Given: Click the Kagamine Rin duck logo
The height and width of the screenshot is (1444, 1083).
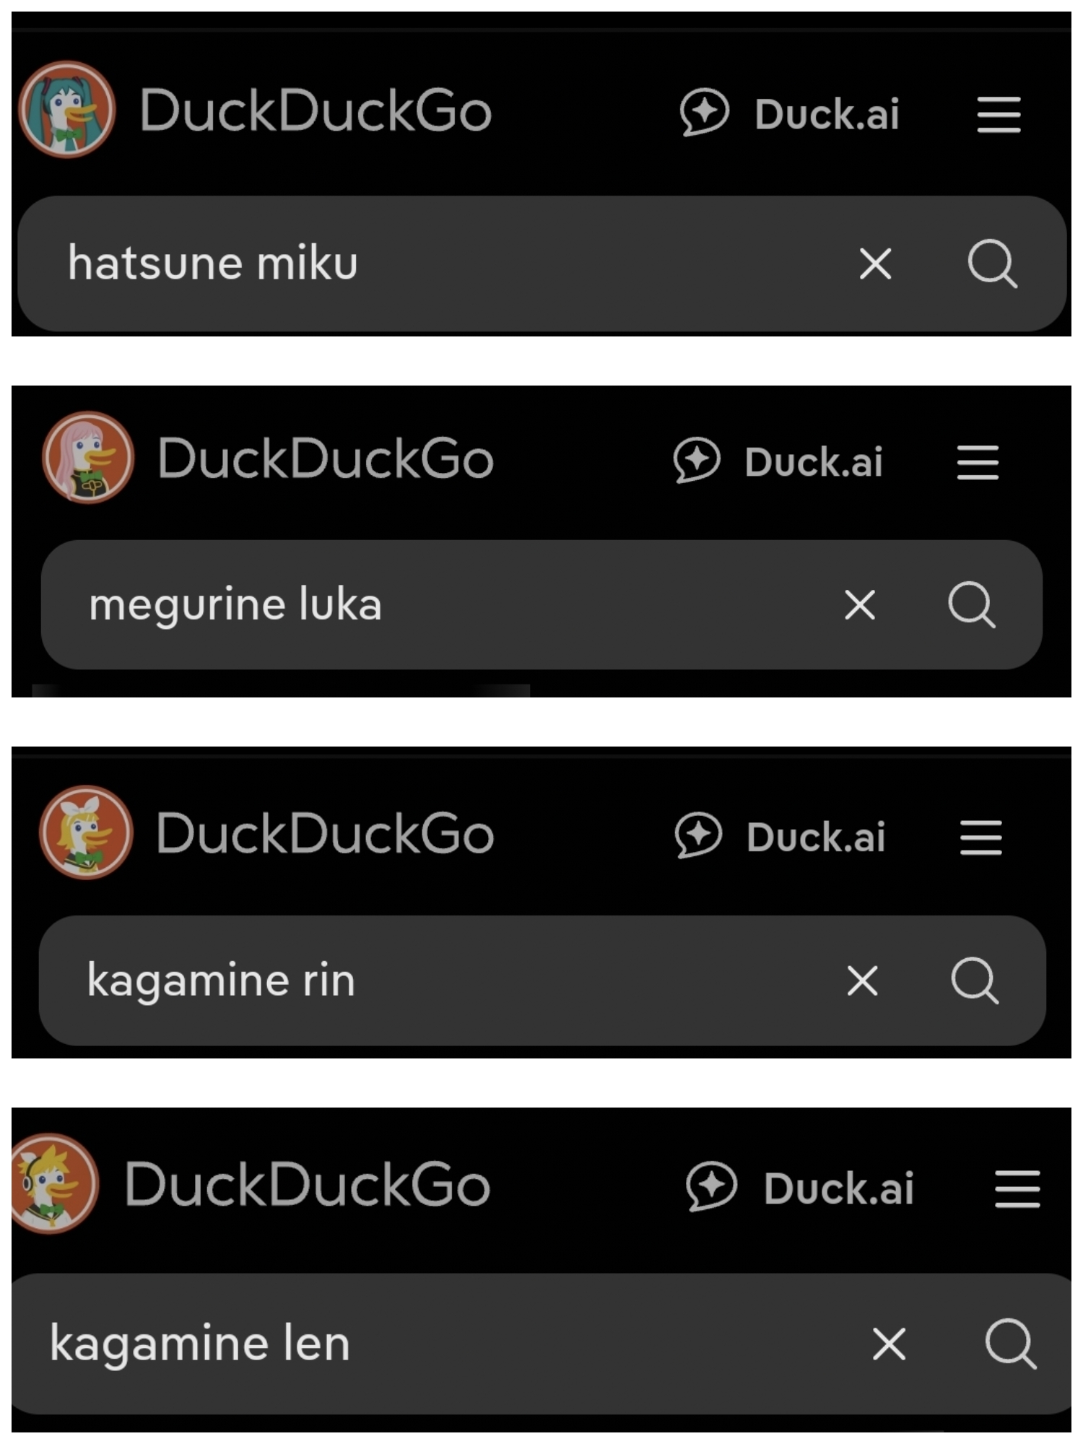Looking at the screenshot, I should point(87,832).
